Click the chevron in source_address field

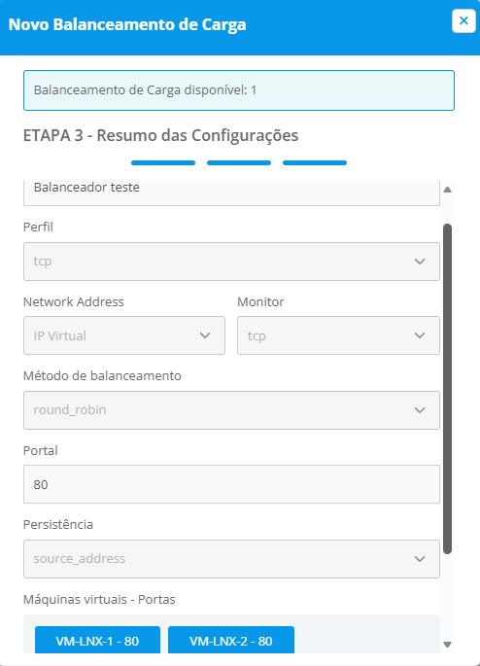420,558
